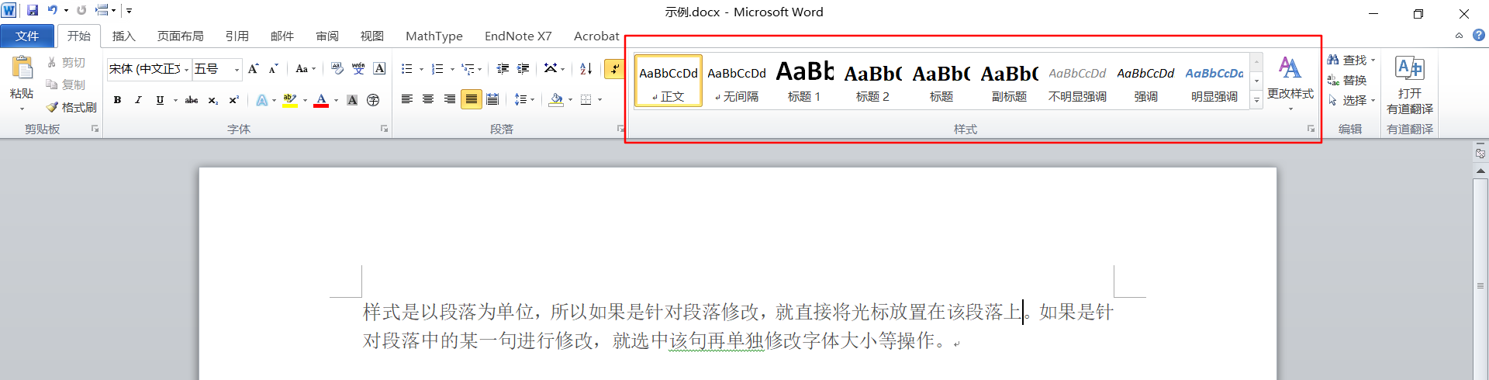Click the Redo icon in the quick access toolbar
Image resolution: width=1489 pixels, height=380 pixels.
click(81, 11)
